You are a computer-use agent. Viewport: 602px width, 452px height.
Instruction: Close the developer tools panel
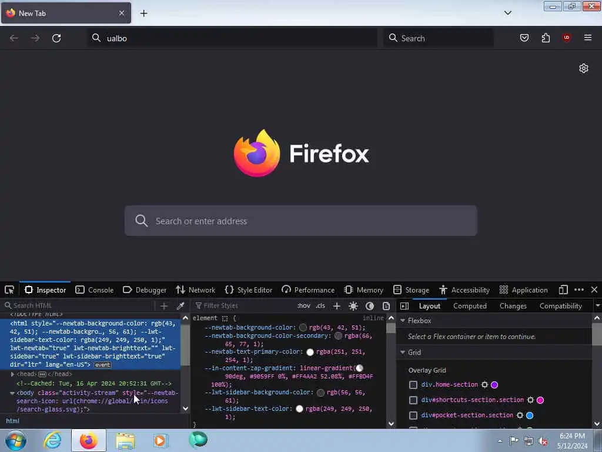coord(594,290)
